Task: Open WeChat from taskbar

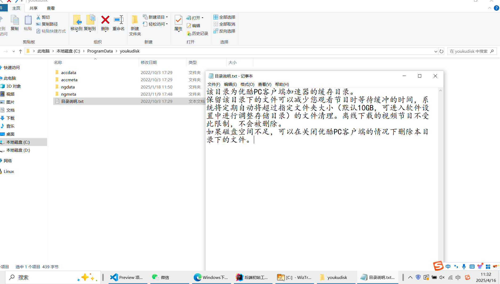Action: tap(169, 277)
